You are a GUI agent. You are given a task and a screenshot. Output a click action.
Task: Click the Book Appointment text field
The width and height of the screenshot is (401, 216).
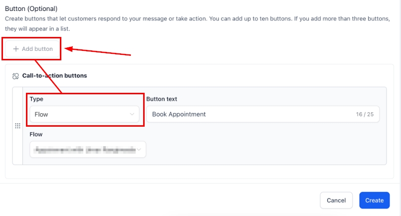(249, 114)
